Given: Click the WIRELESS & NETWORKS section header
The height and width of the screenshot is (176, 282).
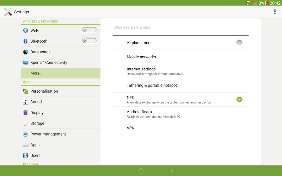Looking at the screenshot, I should [41, 21].
